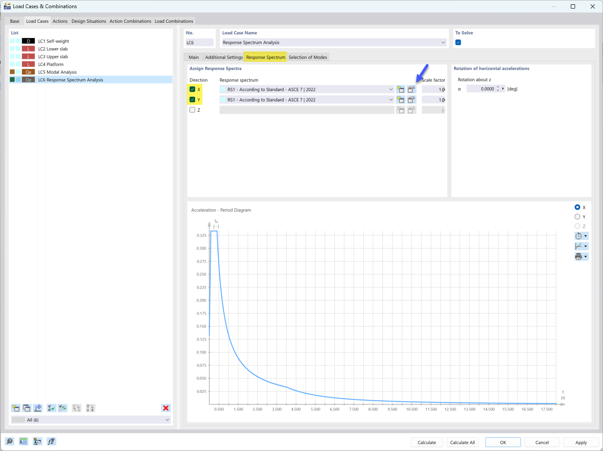The image size is (603, 451).
Task: Click the colored A display settings icon
Action: click(x=37, y=442)
